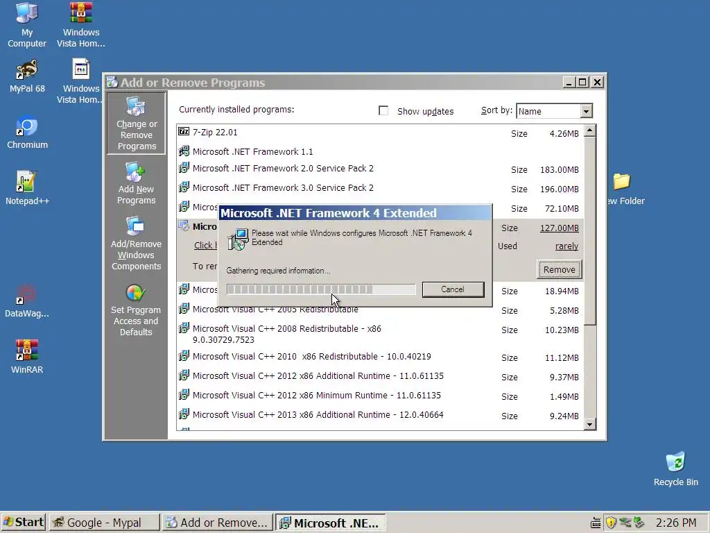Click the 183.00MB size value
This screenshot has height=533, width=710.
(x=560, y=169)
